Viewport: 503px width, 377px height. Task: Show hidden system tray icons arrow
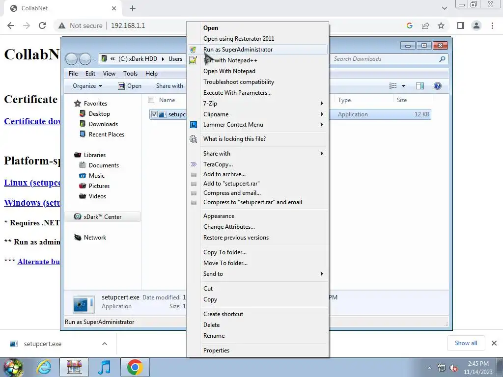click(x=429, y=368)
